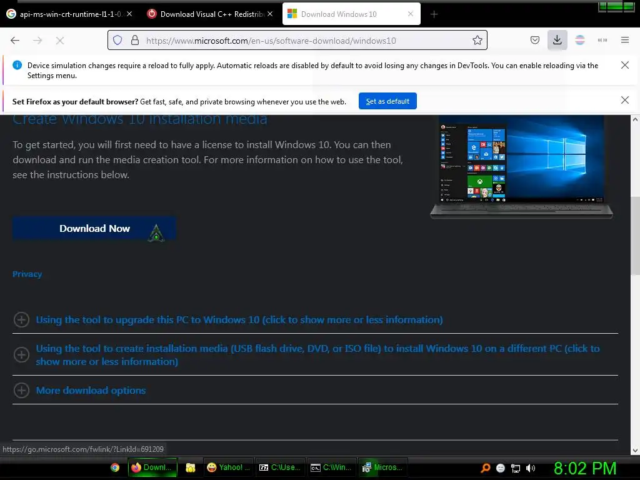Click the Windows 10 laptop image
Viewport: 640px width, 480px height.
pyautogui.click(x=522, y=166)
